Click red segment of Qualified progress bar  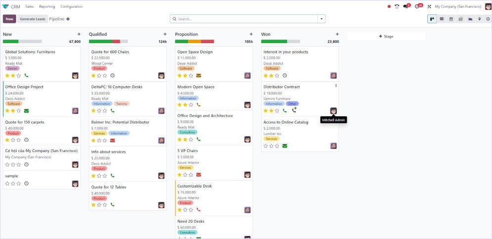[116, 42]
